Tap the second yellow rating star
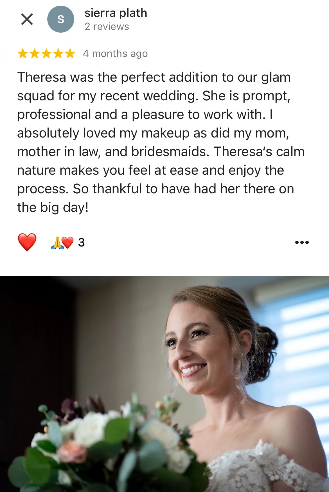Screen dimensions: 329x492 point(34,53)
